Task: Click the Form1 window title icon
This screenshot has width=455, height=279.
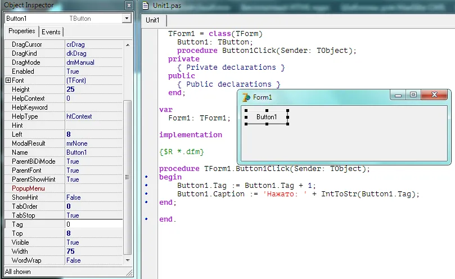Action: (246, 97)
